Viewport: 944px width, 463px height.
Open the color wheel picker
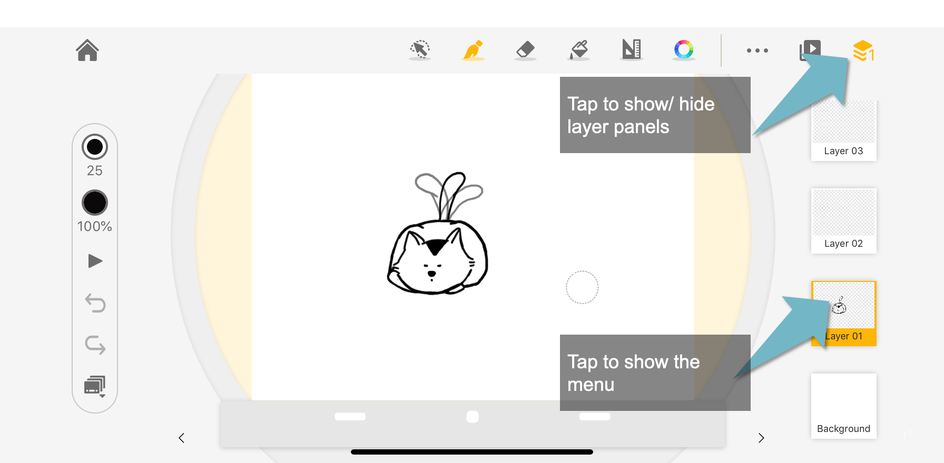[684, 50]
